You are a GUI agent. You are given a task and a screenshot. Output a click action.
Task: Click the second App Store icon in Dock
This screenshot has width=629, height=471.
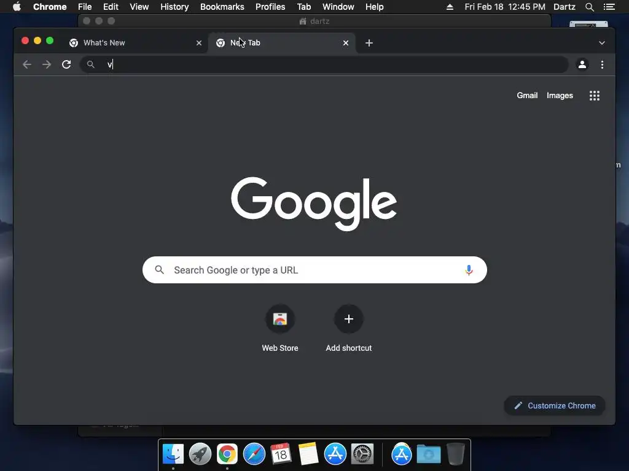[402, 454]
